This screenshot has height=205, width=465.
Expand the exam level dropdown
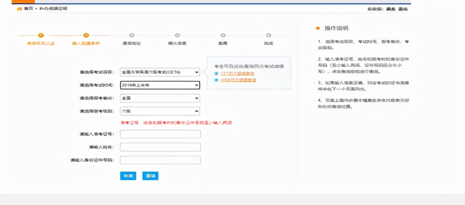[160, 111]
